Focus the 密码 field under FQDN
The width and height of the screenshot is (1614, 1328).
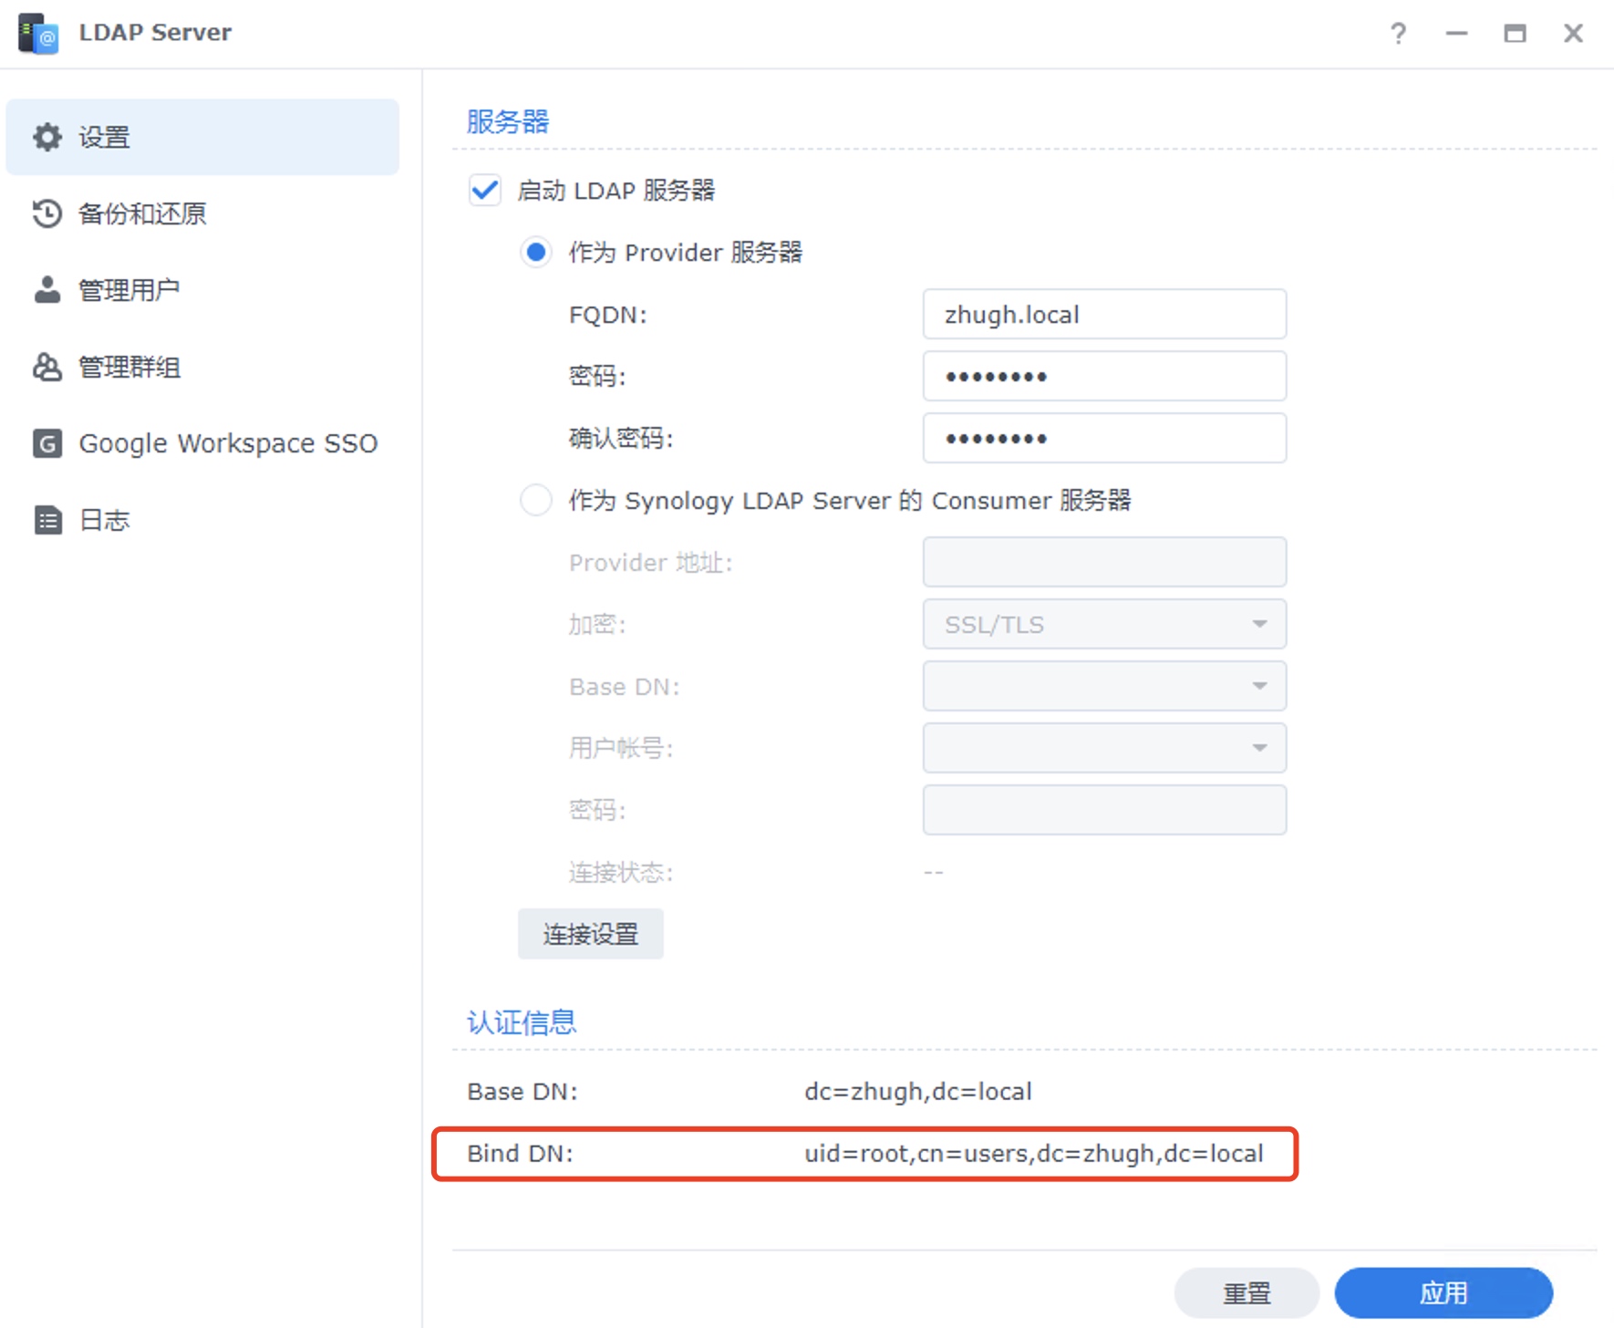pos(1104,377)
